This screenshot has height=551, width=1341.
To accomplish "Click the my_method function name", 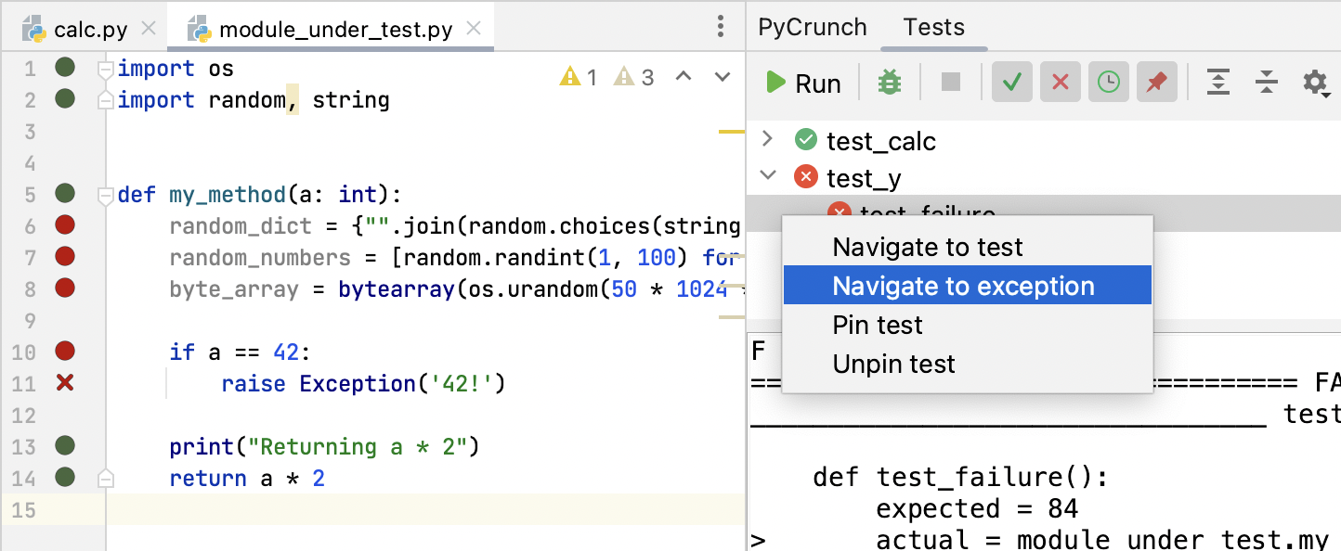I will click(x=228, y=195).
